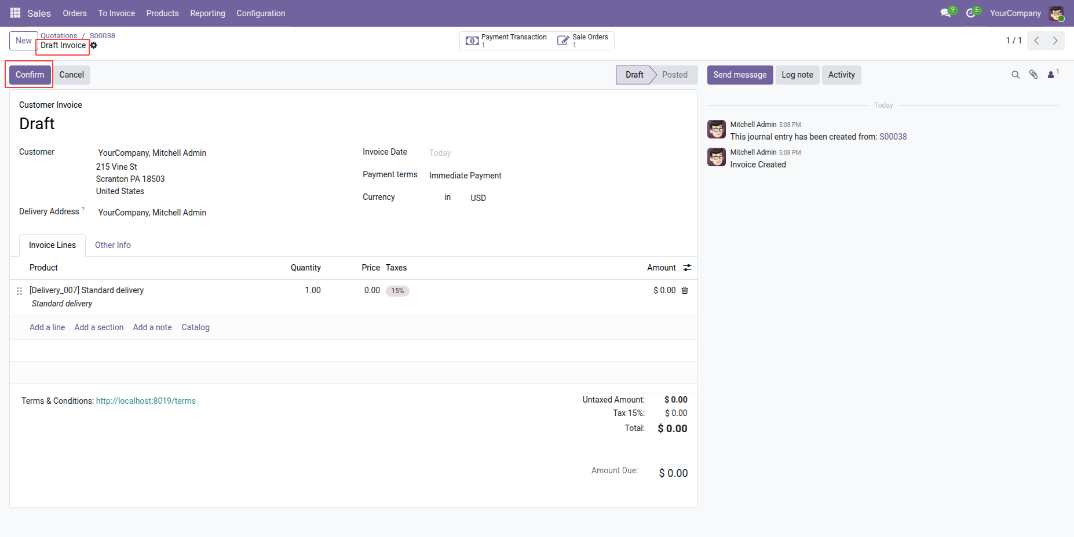
Task: Open the Catalog link
Action: (195, 327)
